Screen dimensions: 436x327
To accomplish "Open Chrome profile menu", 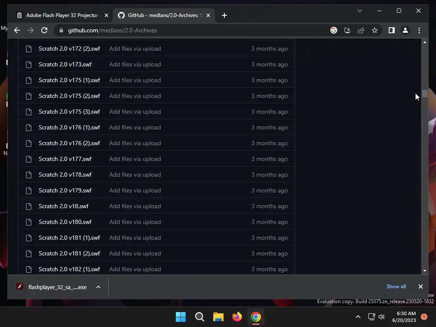I will pyautogui.click(x=405, y=30).
